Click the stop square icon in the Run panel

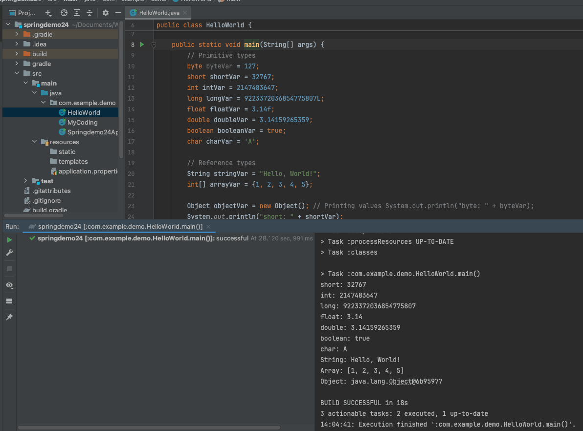[x=9, y=269]
